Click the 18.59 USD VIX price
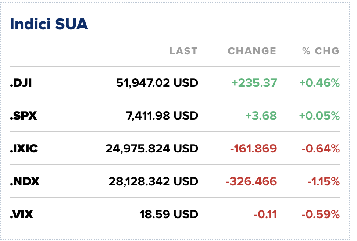The image size is (357, 241). [x=169, y=214]
